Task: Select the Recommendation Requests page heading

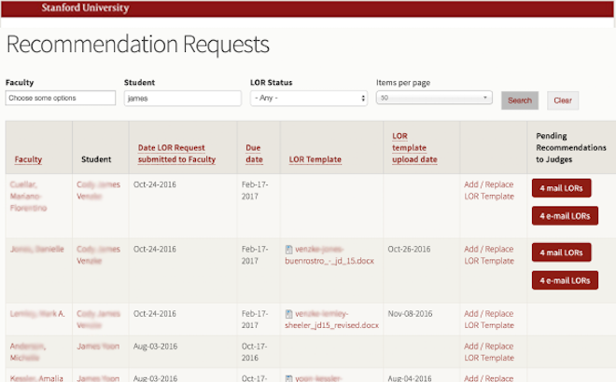Action: [138, 44]
